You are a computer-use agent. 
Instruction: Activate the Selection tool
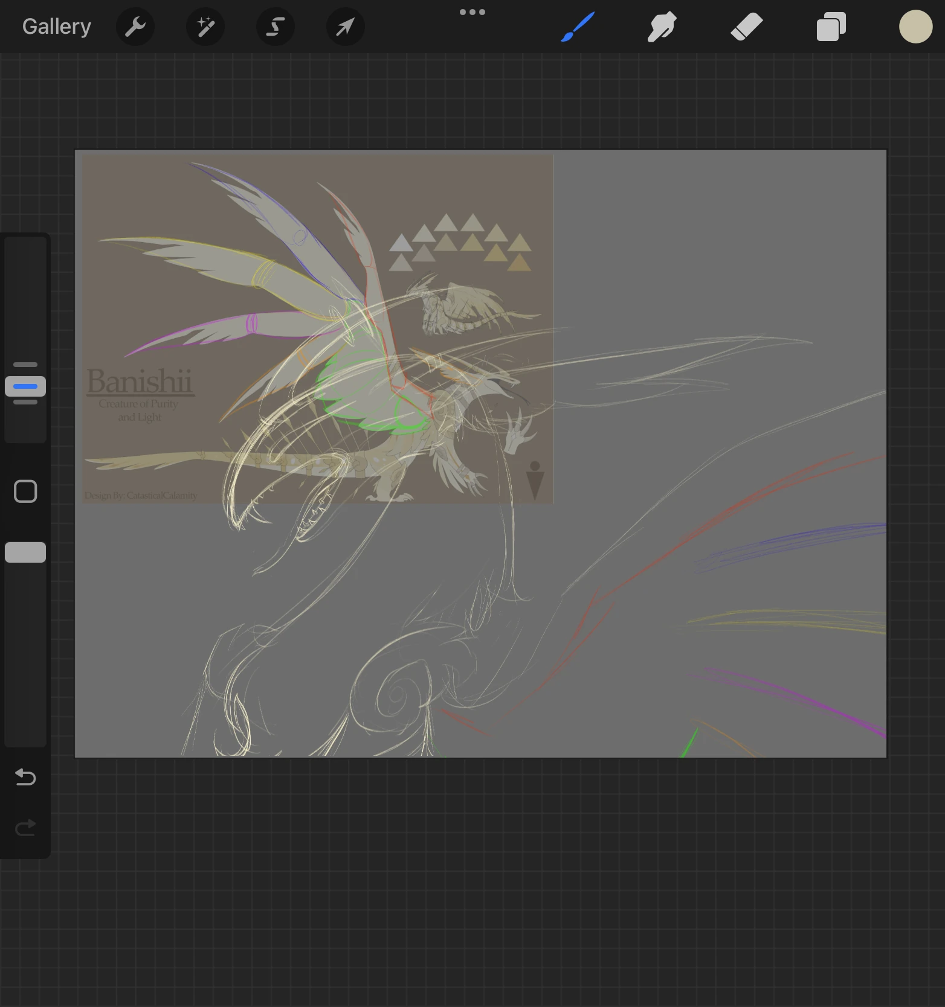click(276, 27)
